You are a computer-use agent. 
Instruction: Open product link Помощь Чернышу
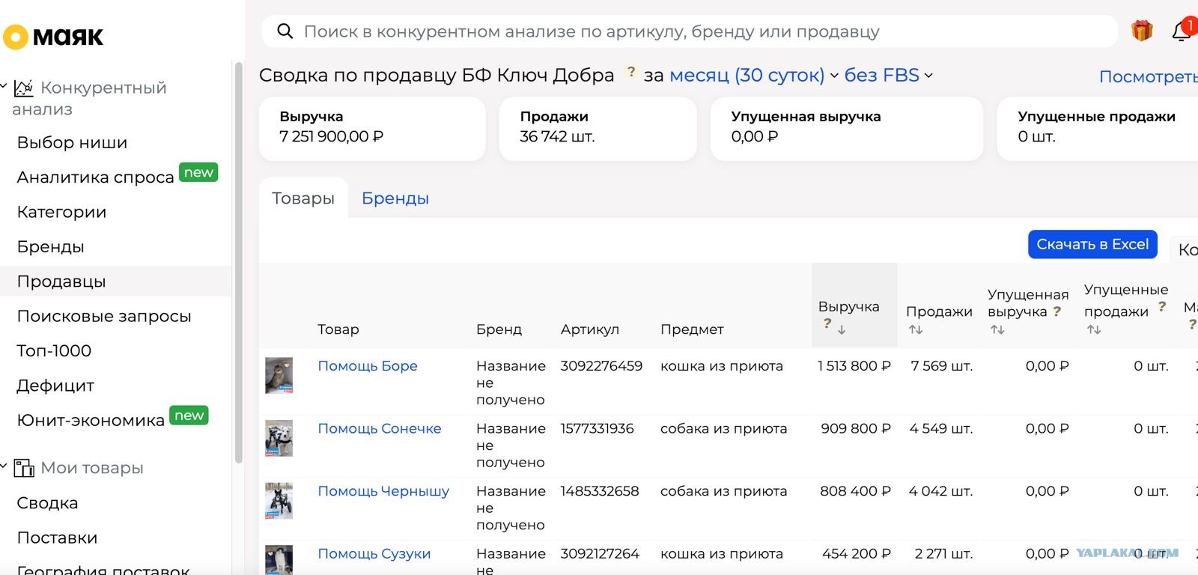[x=383, y=491]
